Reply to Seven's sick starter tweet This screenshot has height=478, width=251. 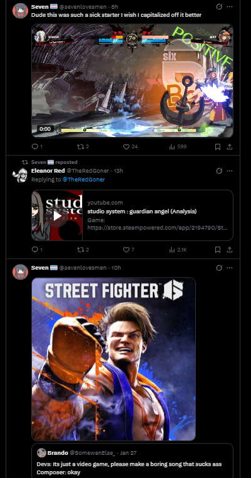tap(37, 146)
